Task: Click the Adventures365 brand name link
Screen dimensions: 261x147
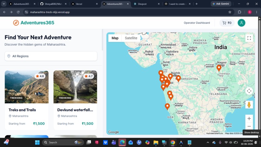Action: pyautogui.click(x=37, y=23)
